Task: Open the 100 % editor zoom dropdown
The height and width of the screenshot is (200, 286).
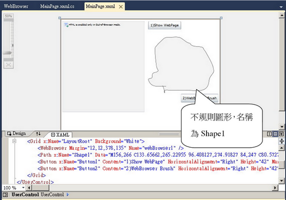Action: (x=23, y=188)
